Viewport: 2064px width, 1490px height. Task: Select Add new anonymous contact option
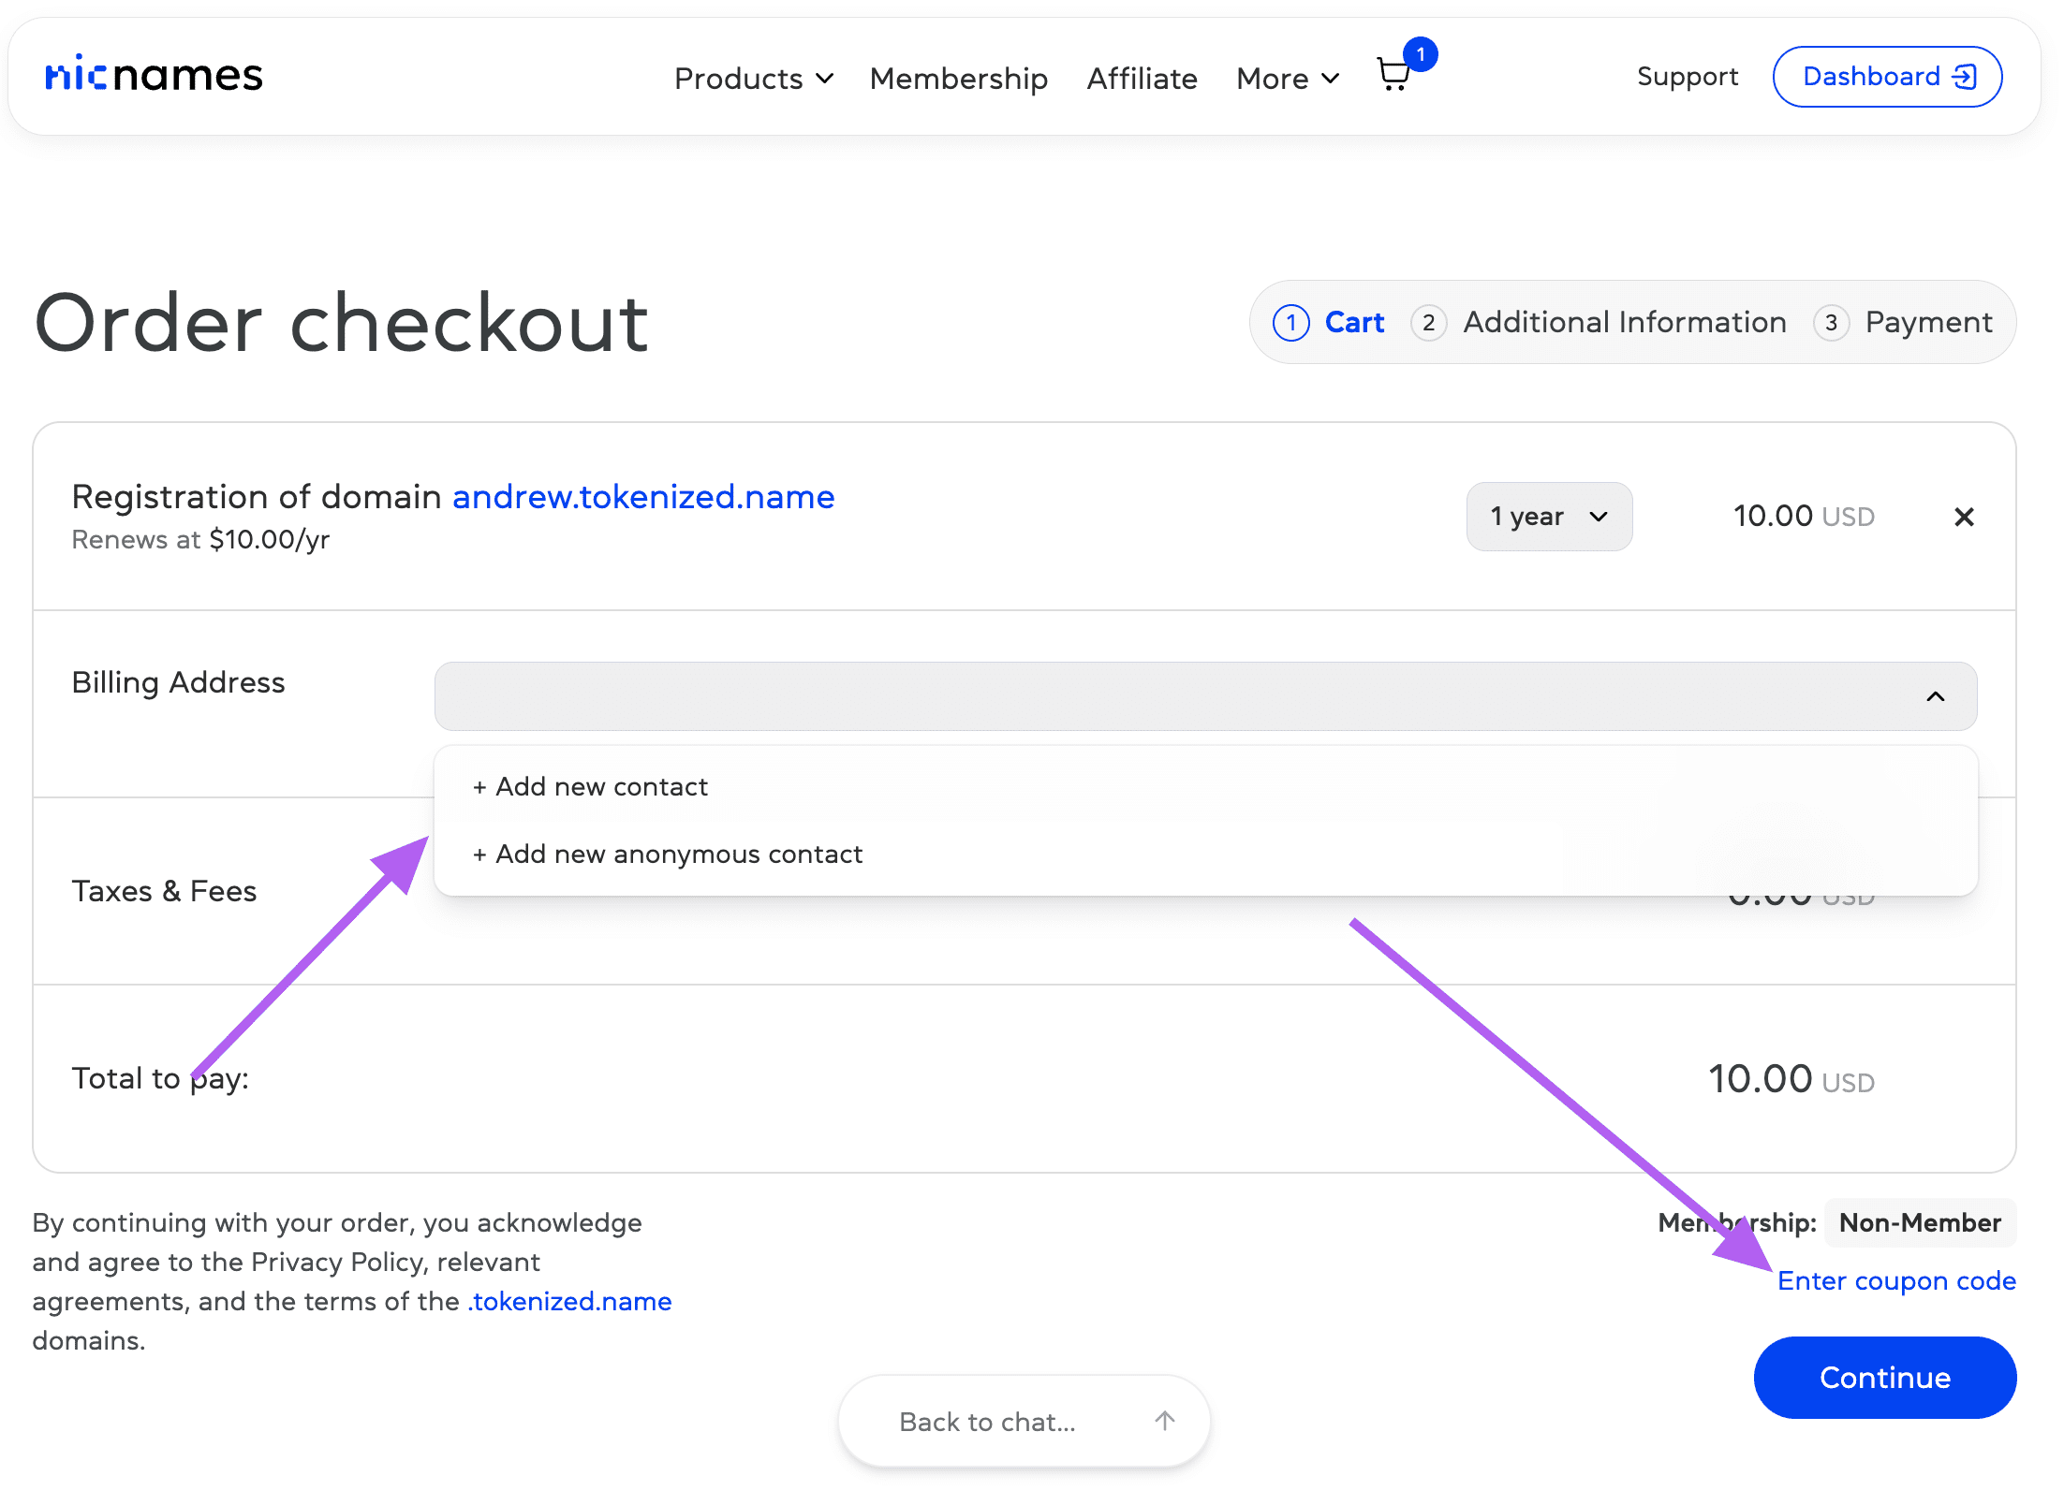point(678,854)
